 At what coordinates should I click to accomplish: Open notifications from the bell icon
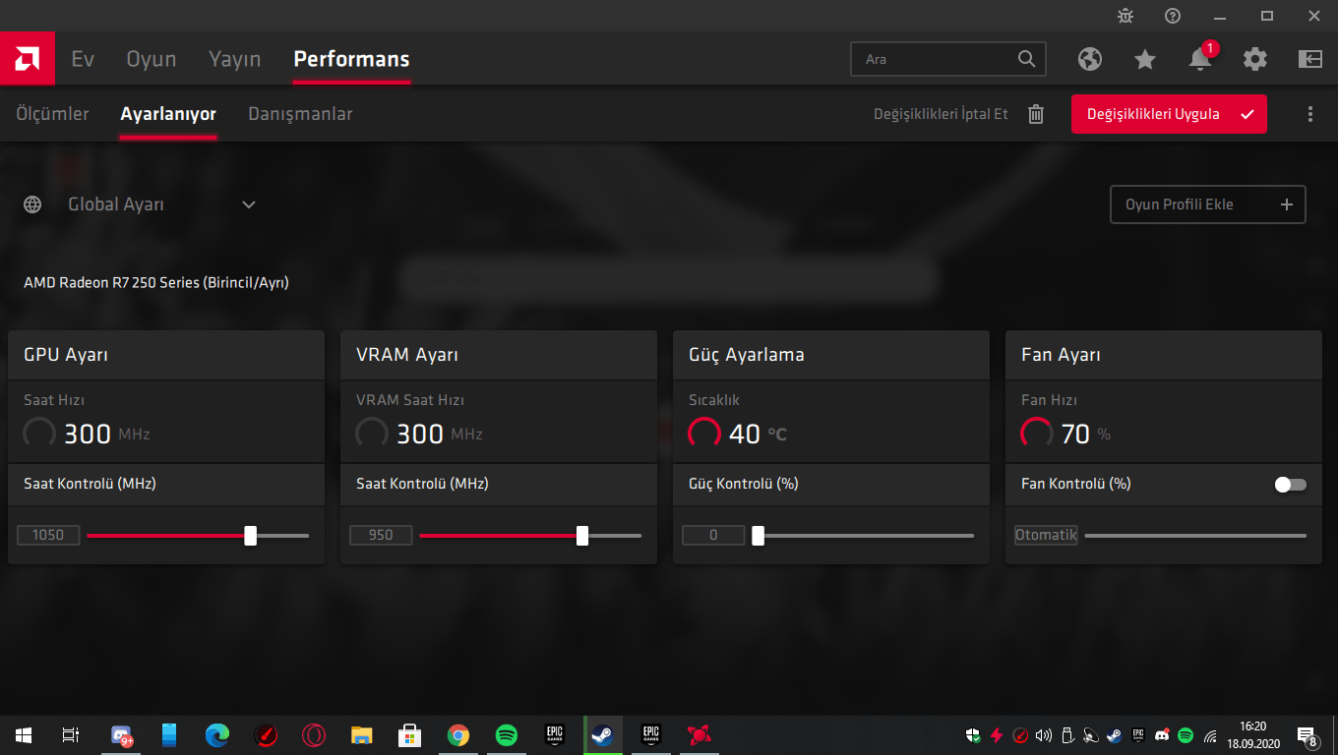point(1199,59)
